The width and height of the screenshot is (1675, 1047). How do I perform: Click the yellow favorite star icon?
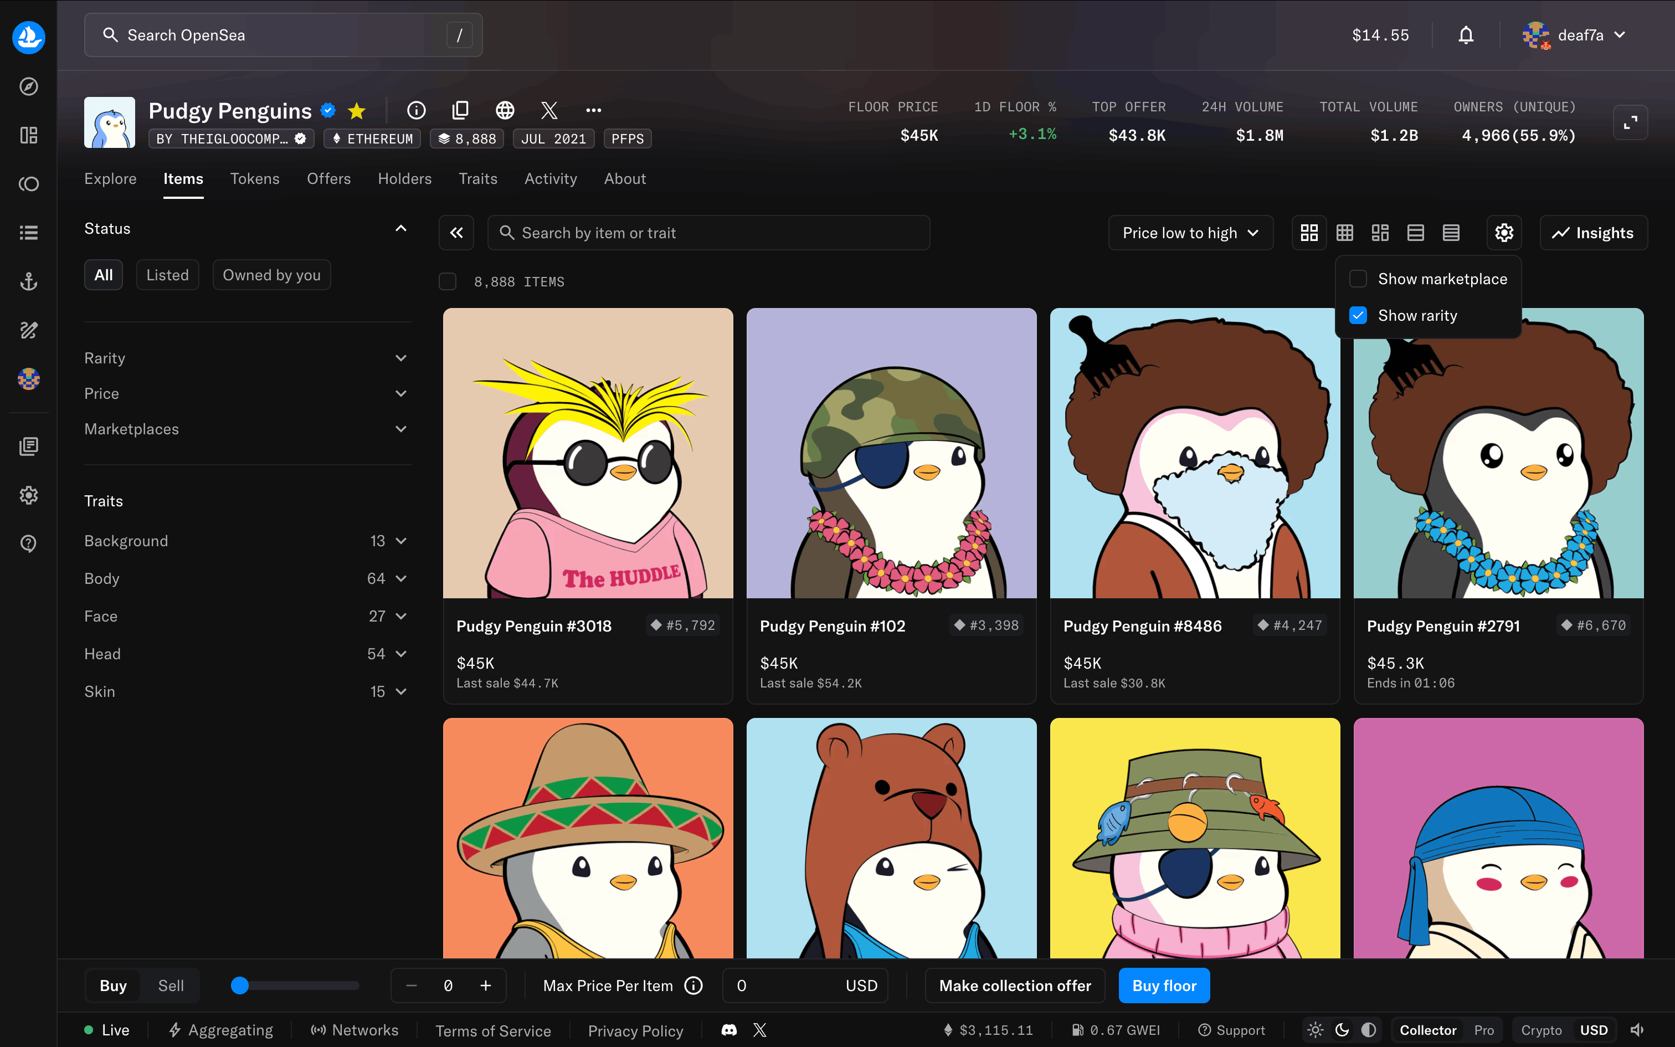pyautogui.click(x=357, y=111)
